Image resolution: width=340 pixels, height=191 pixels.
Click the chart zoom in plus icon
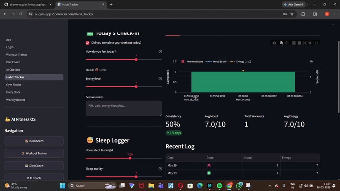(294, 43)
